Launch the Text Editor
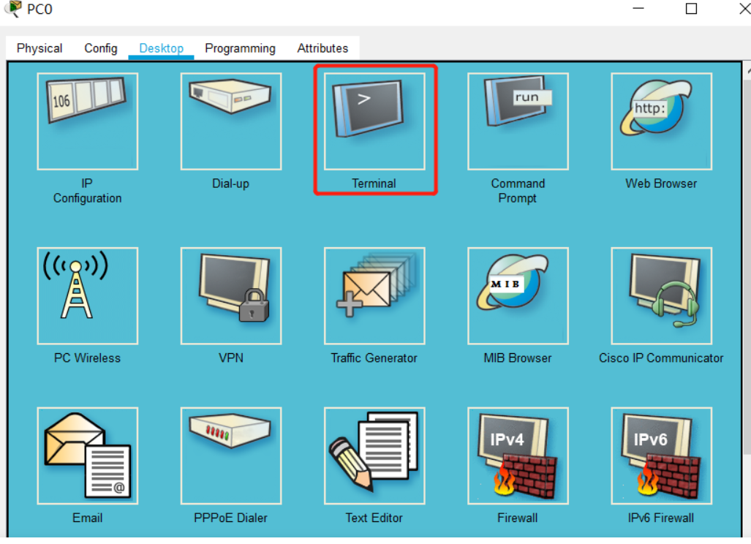This screenshot has height=544, width=751. pos(374,456)
